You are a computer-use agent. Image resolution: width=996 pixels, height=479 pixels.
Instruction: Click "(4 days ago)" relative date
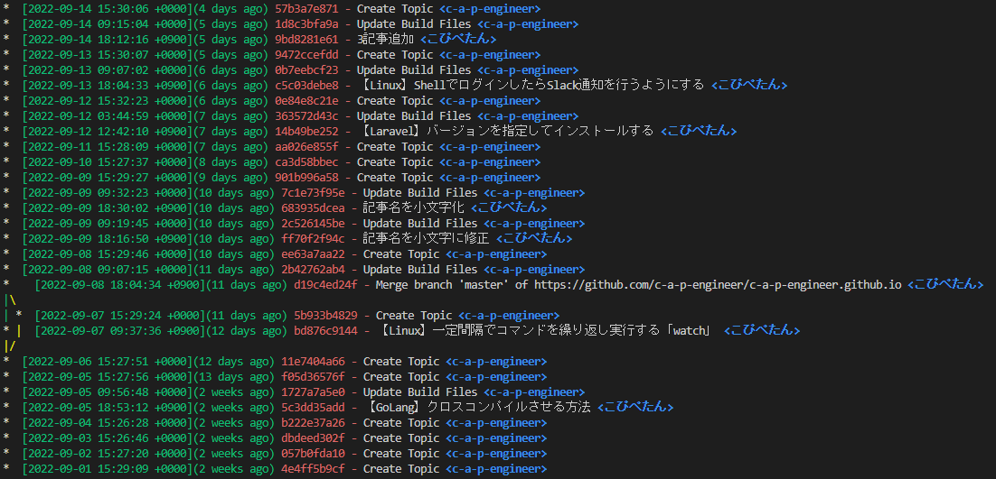pos(230,9)
